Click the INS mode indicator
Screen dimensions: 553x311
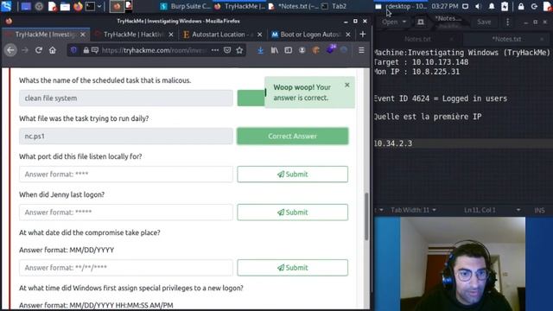coord(539,210)
